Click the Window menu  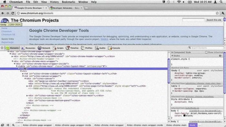click(x=83, y=2)
